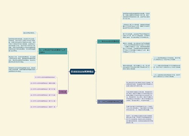Select the 第四十四条规定 note with three children
This screenshot has width=189, height=136.
point(136,67)
